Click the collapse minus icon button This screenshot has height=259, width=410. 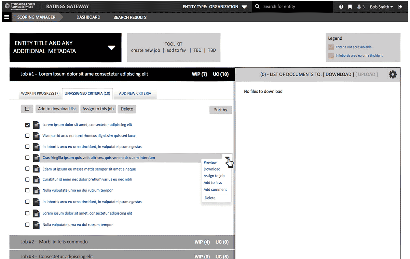27,109
